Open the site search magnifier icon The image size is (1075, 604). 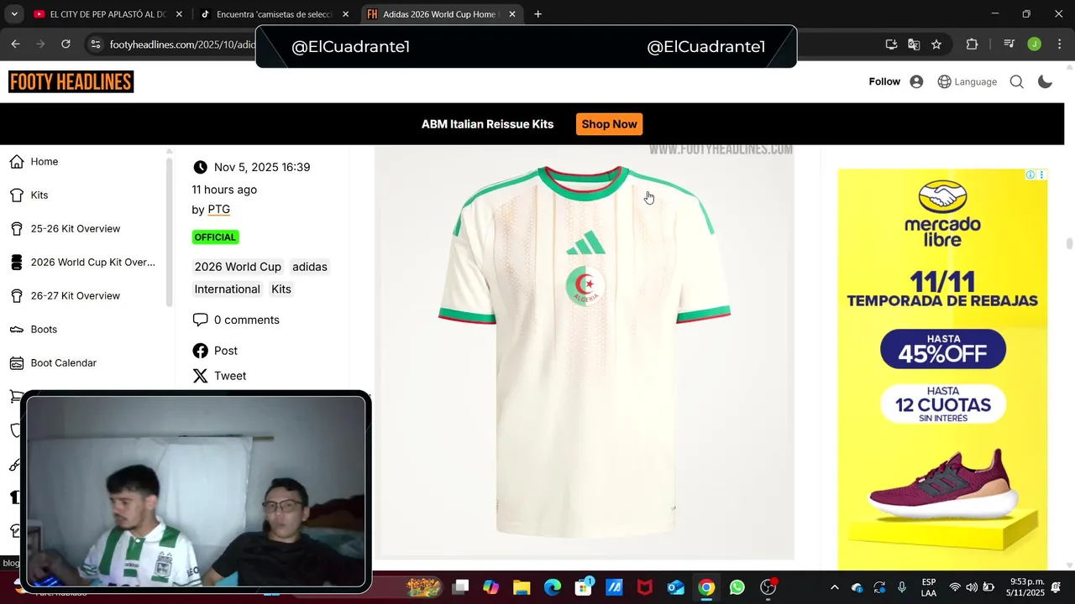pyautogui.click(x=1016, y=81)
